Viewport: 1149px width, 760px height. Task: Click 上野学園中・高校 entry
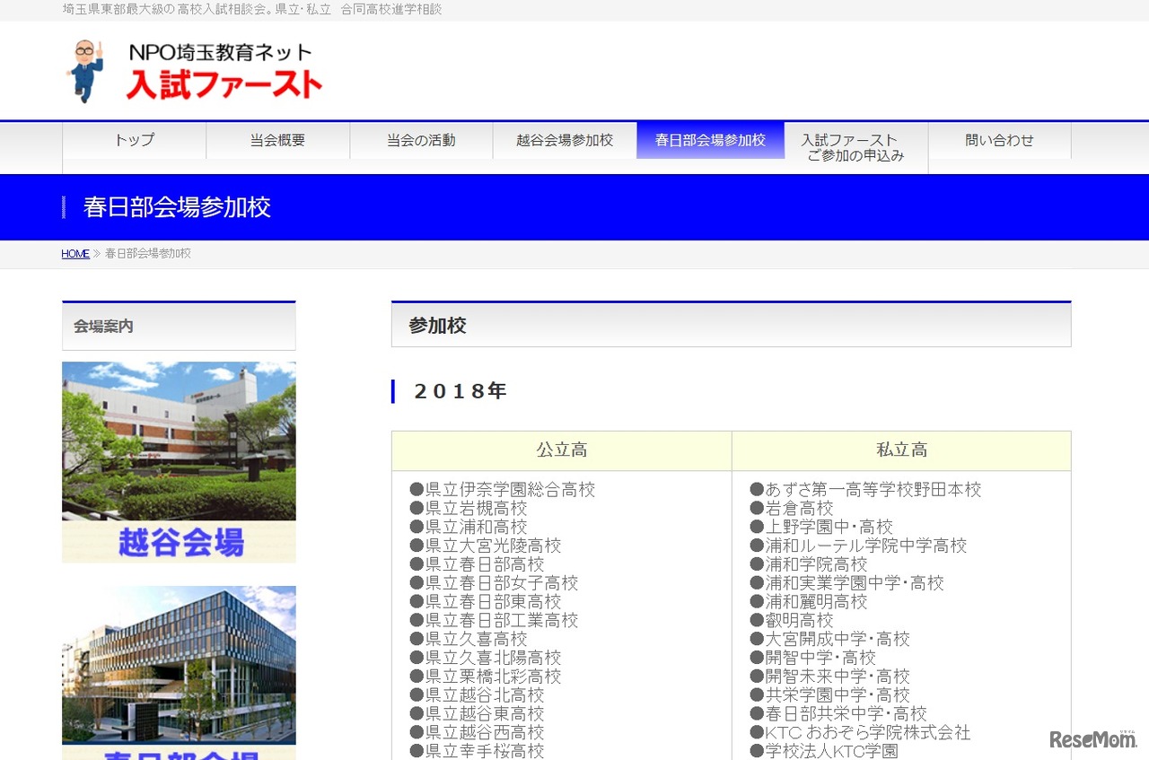[822, 527]
